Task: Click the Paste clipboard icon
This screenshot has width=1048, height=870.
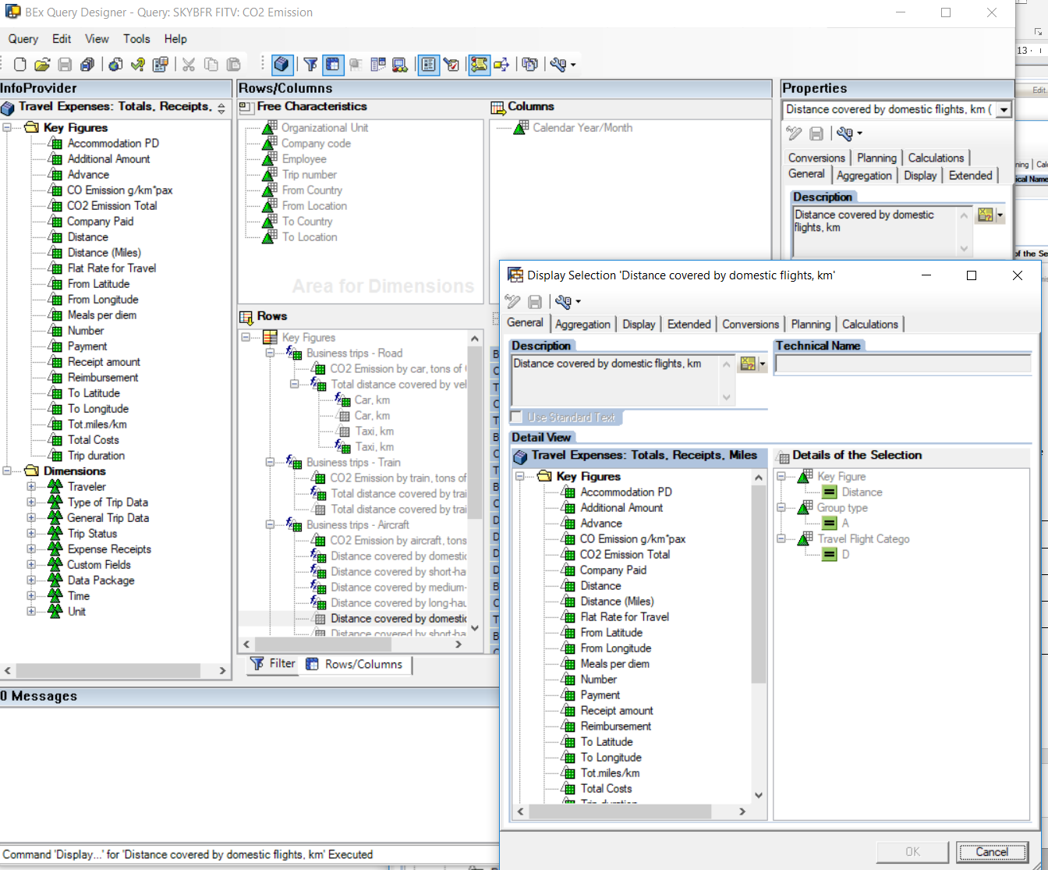Action: pyautogui.click(x=233, y=65)
